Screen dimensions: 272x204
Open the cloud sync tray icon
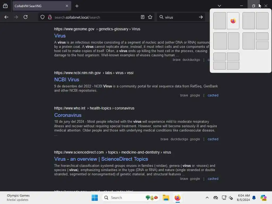click(216, 198)
